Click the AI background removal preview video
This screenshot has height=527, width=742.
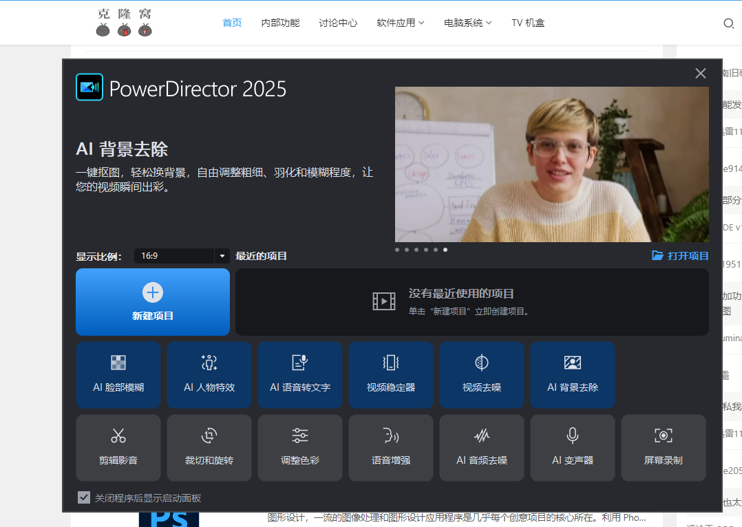point(552,164)
